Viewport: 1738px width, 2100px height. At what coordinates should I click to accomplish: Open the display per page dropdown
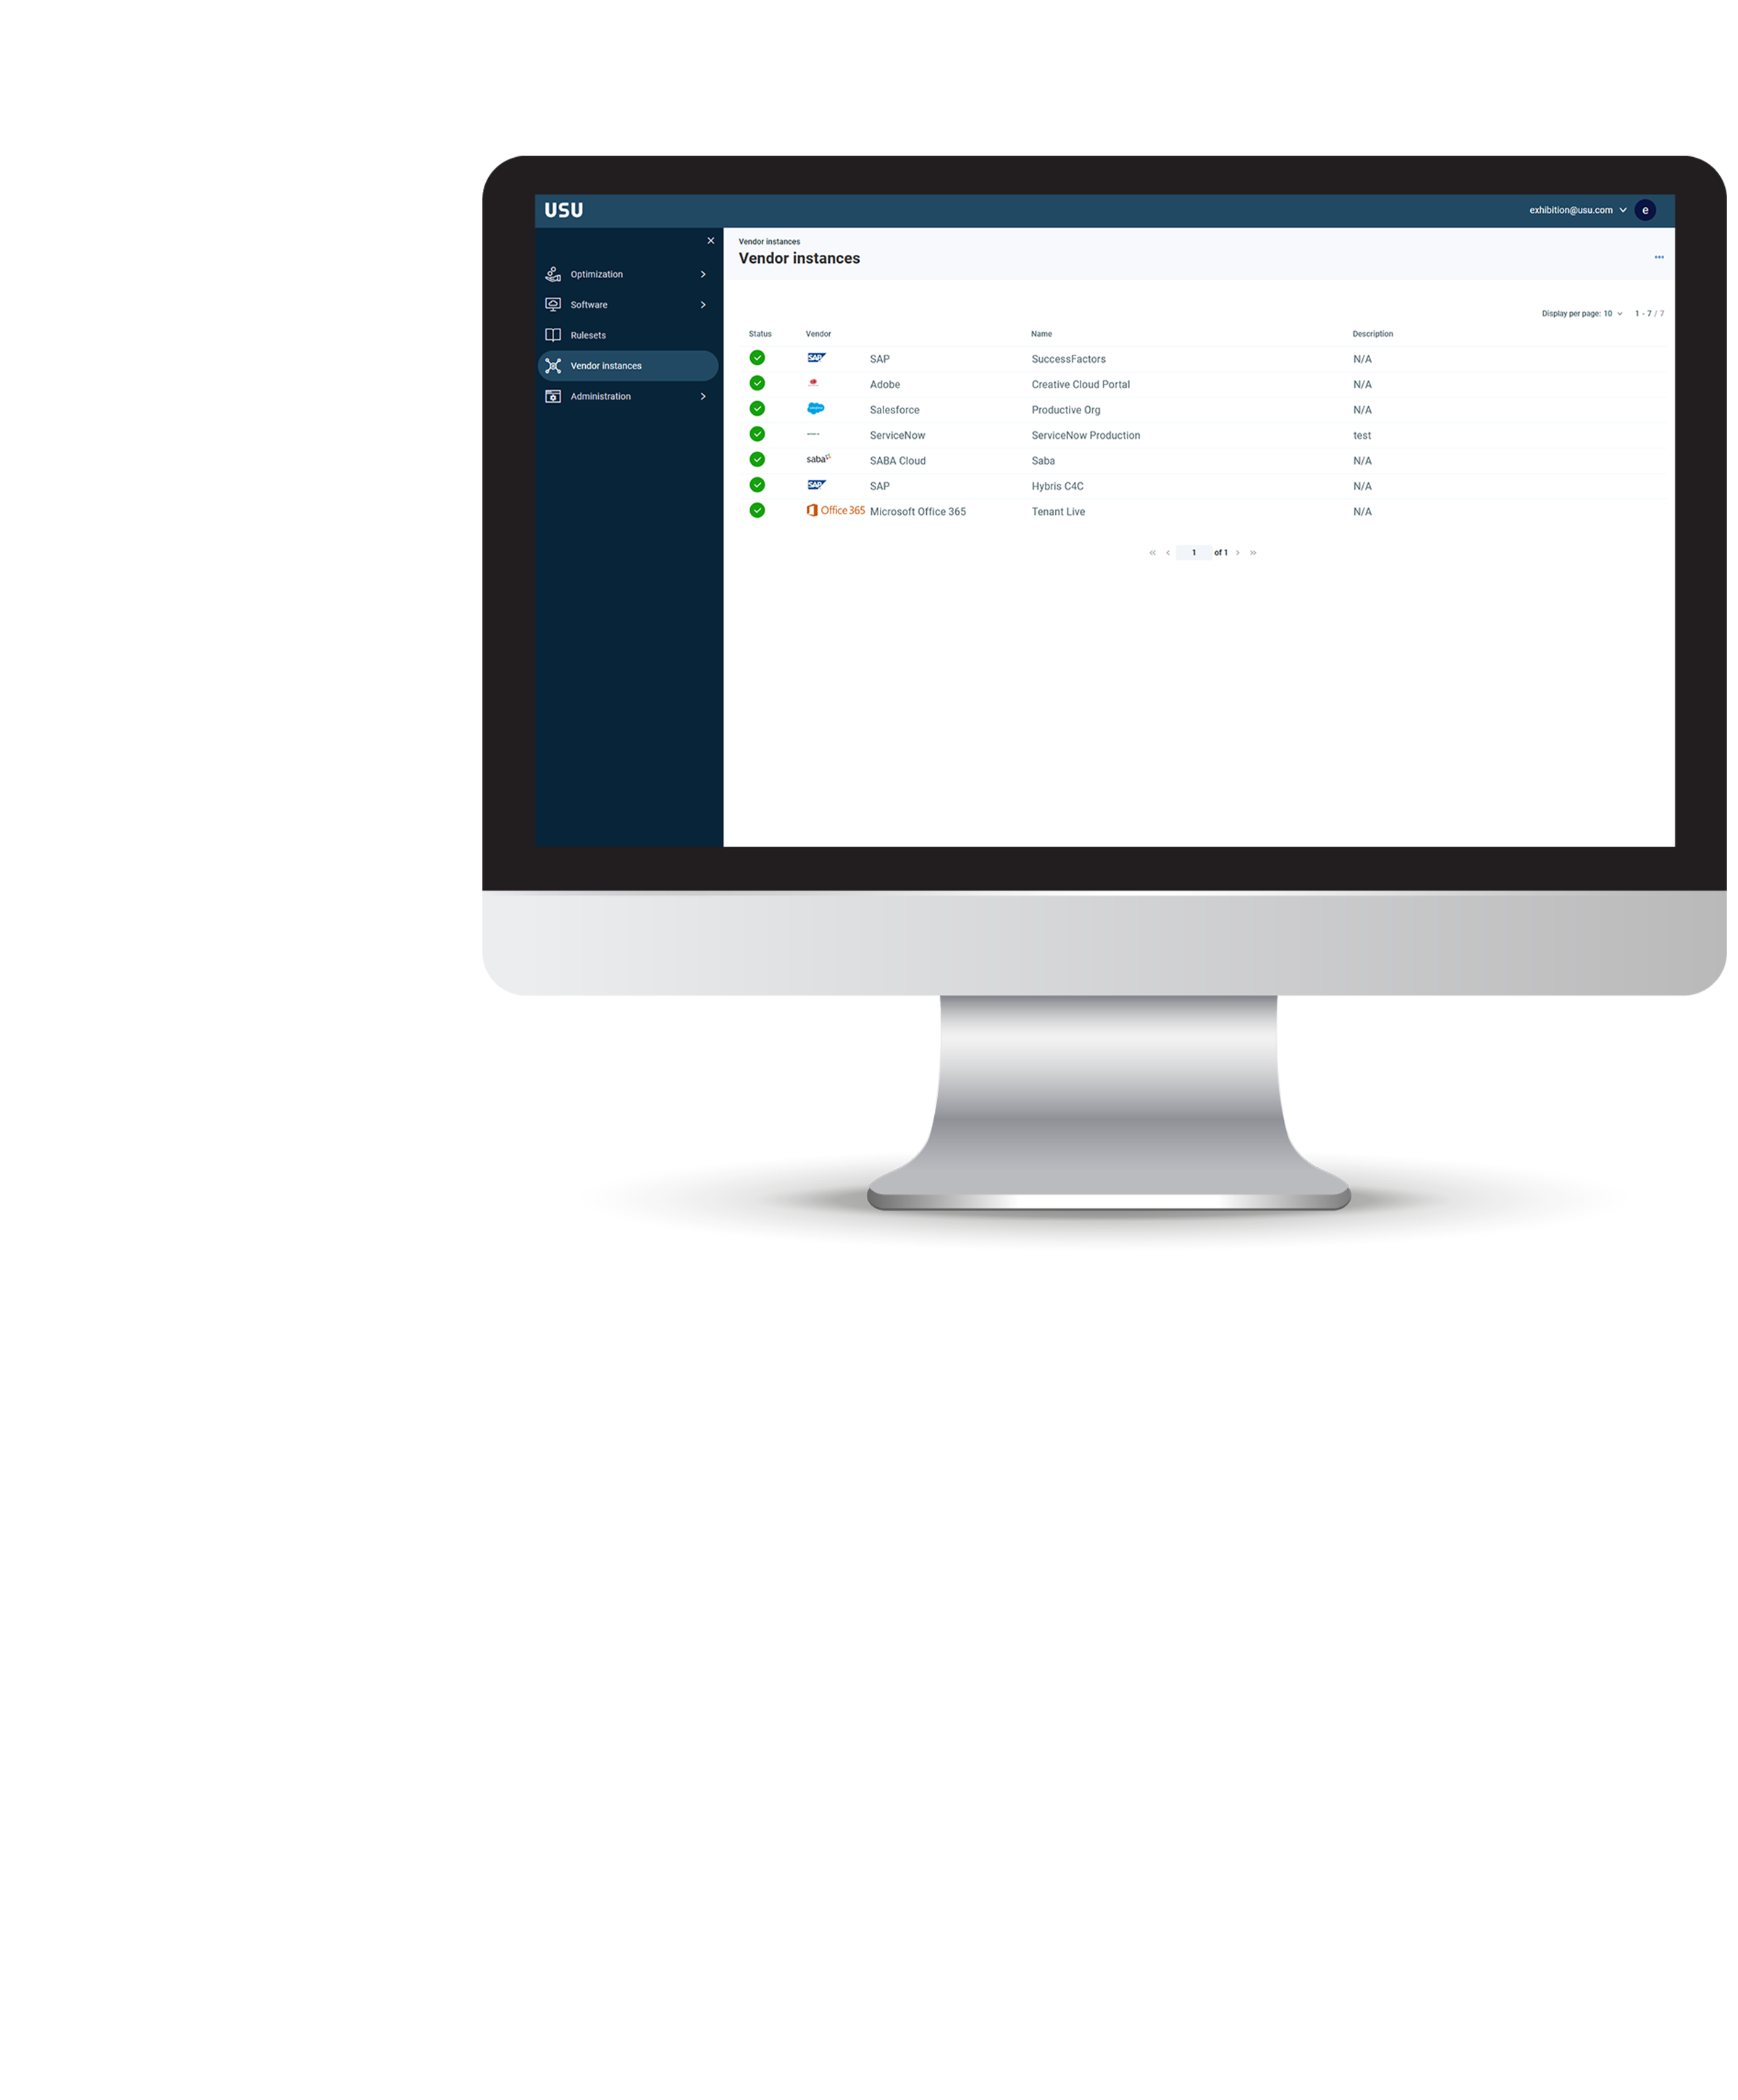tap(1607, 312)
